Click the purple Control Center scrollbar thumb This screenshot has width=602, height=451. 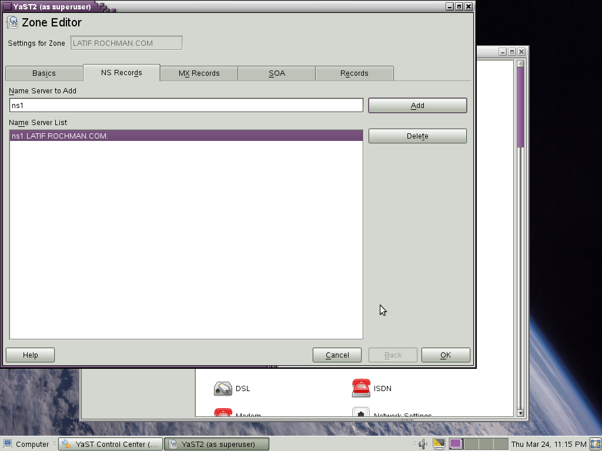tap(521, 107)
